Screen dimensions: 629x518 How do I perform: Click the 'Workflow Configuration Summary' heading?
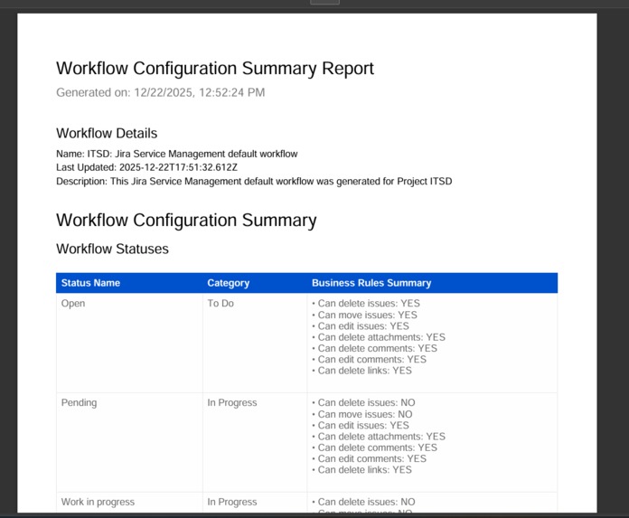[186, 221]
